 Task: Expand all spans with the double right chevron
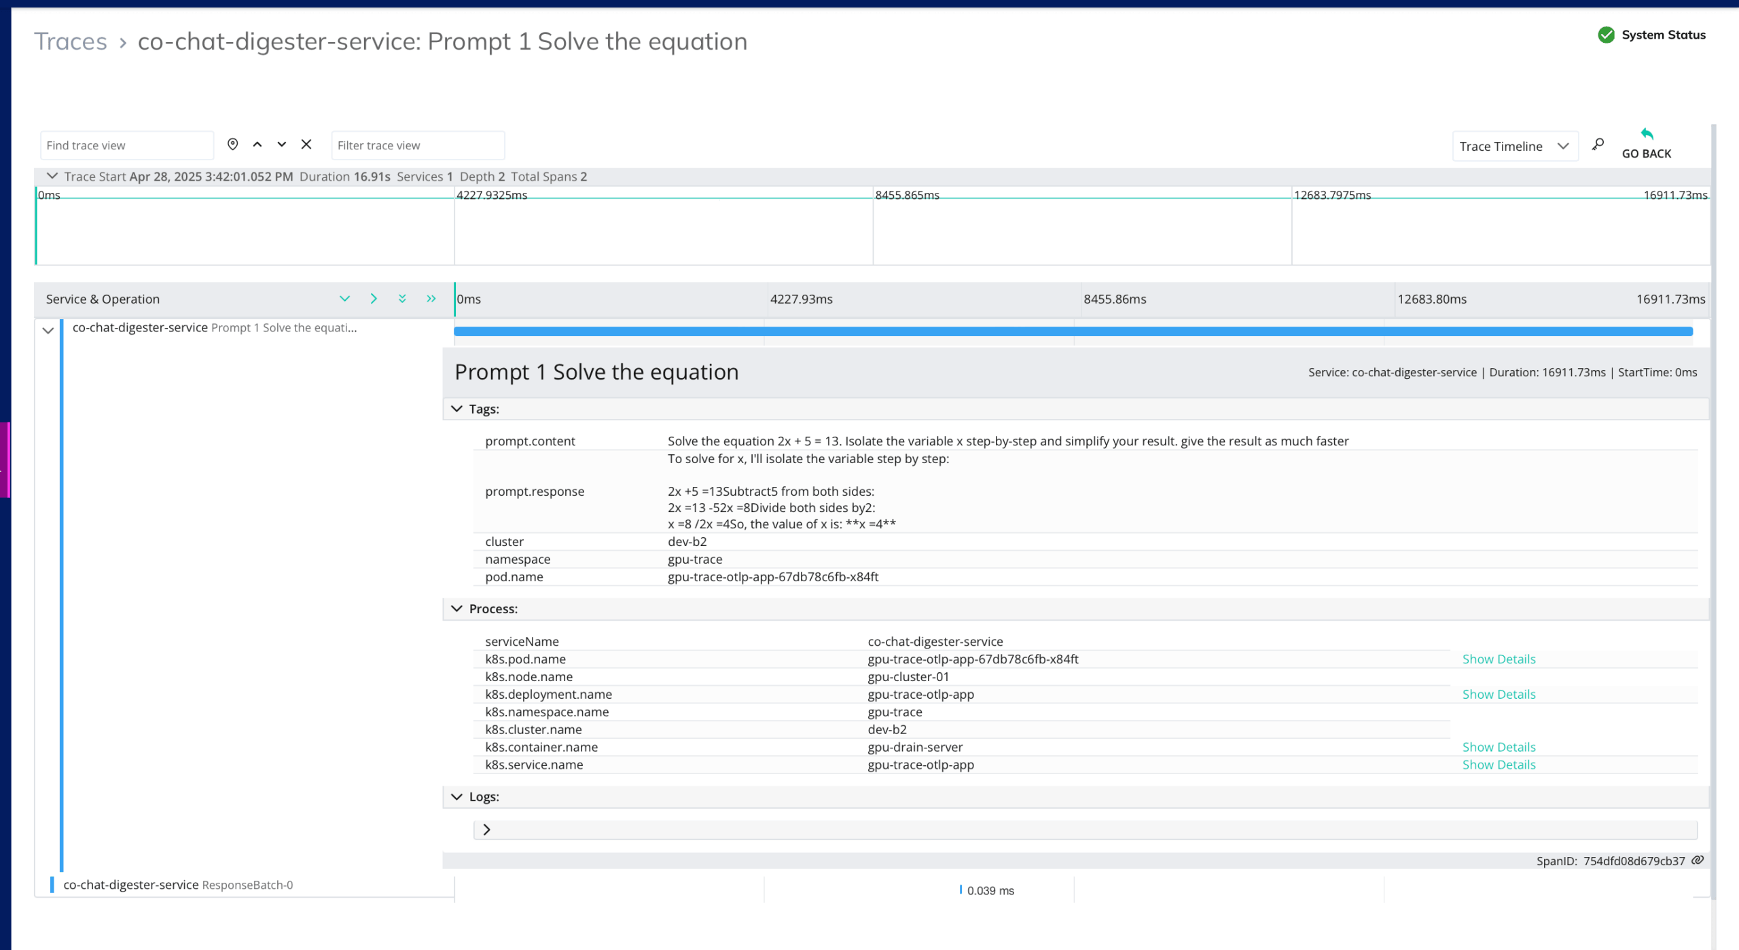pyautogui.click(x=431, y=299)
